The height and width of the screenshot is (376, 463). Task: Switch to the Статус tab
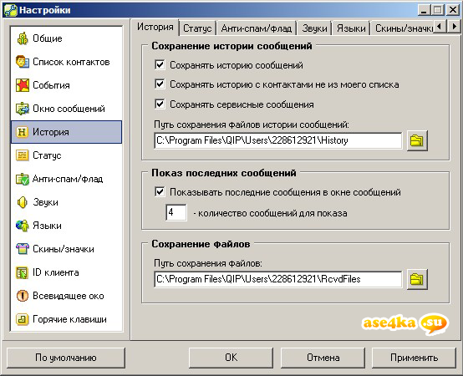(197, 28)
